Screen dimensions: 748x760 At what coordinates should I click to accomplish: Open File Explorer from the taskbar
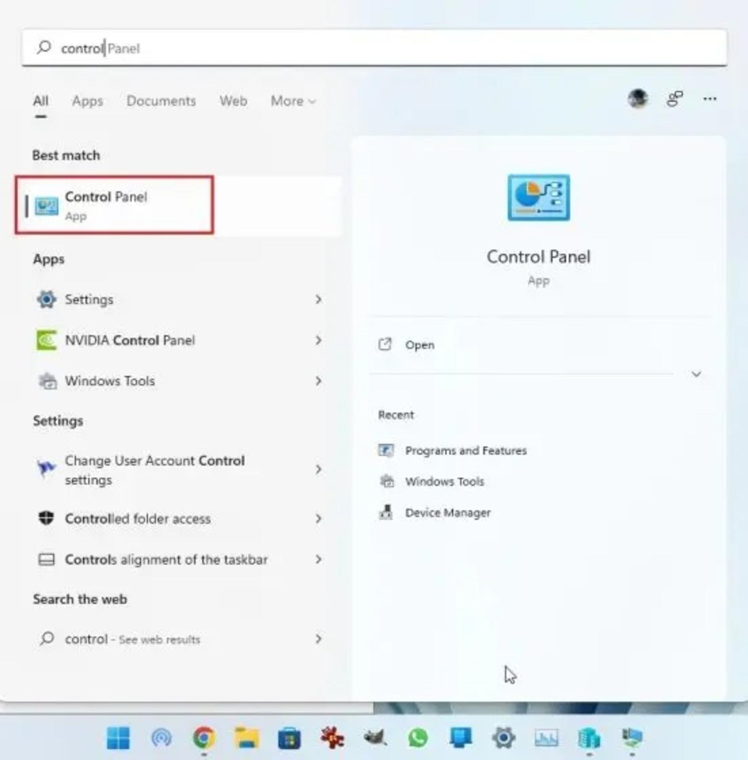[247, 738]
